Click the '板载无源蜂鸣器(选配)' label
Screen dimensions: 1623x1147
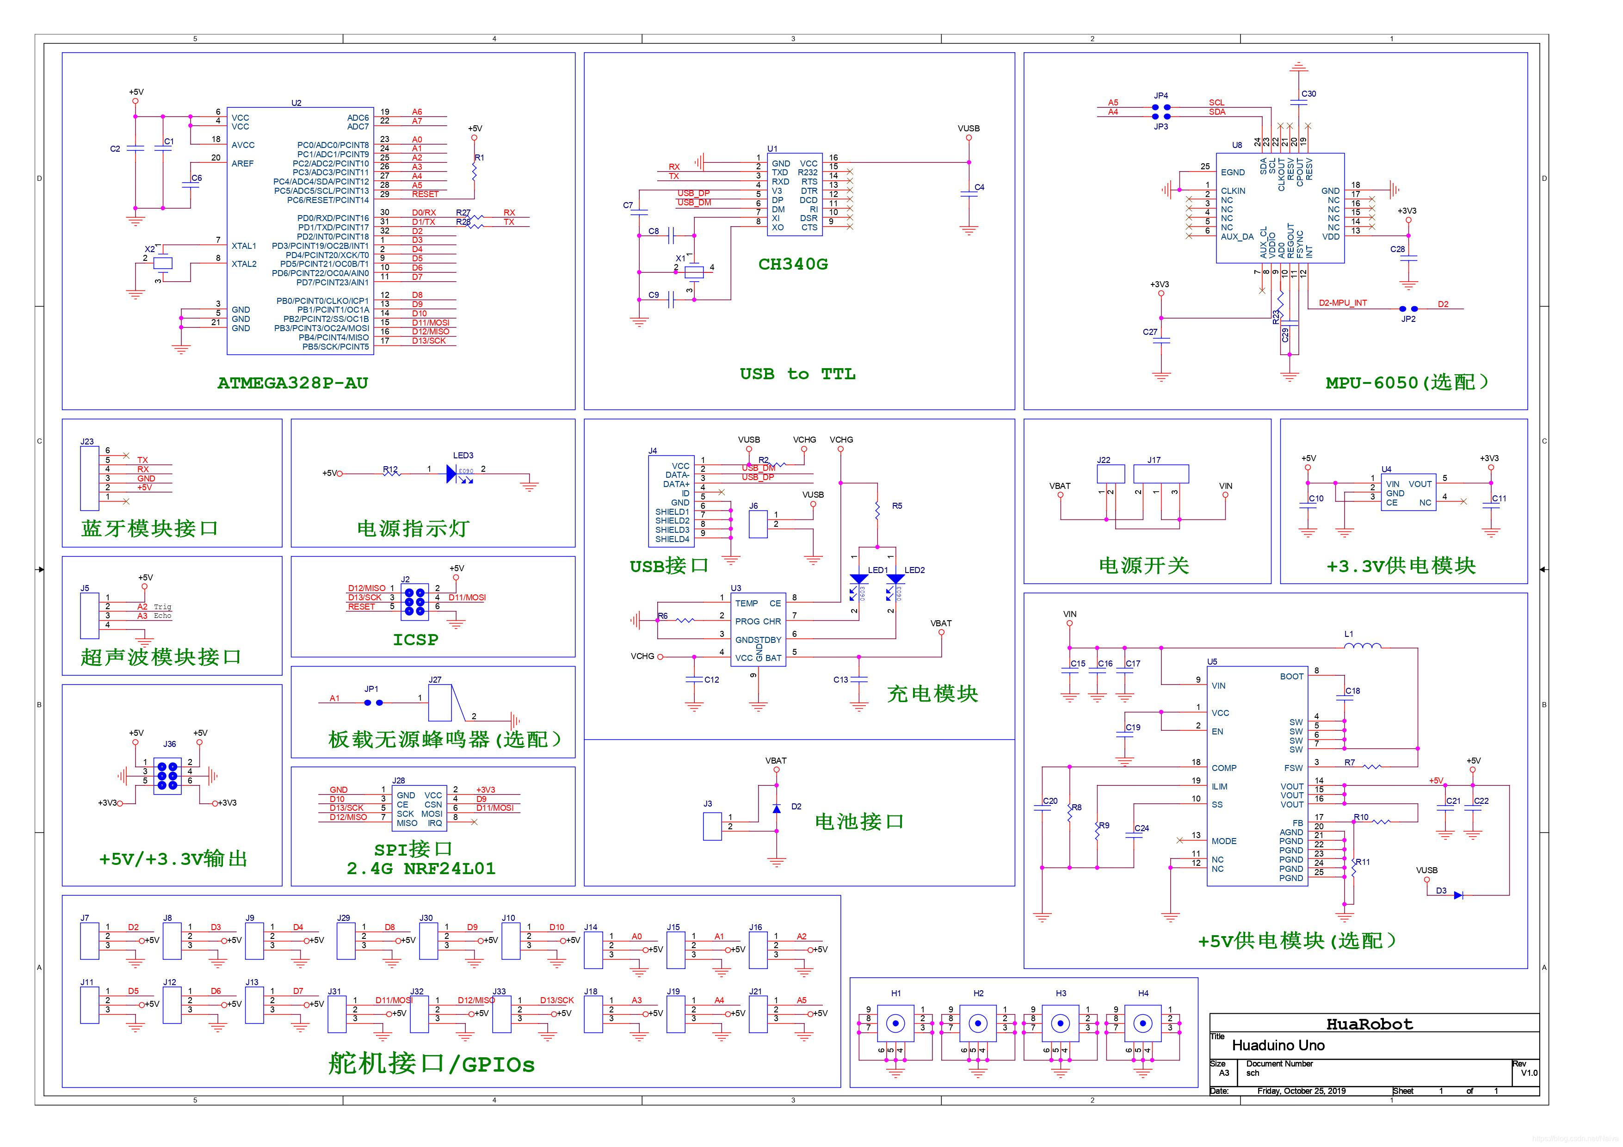[x=446, y=739]
